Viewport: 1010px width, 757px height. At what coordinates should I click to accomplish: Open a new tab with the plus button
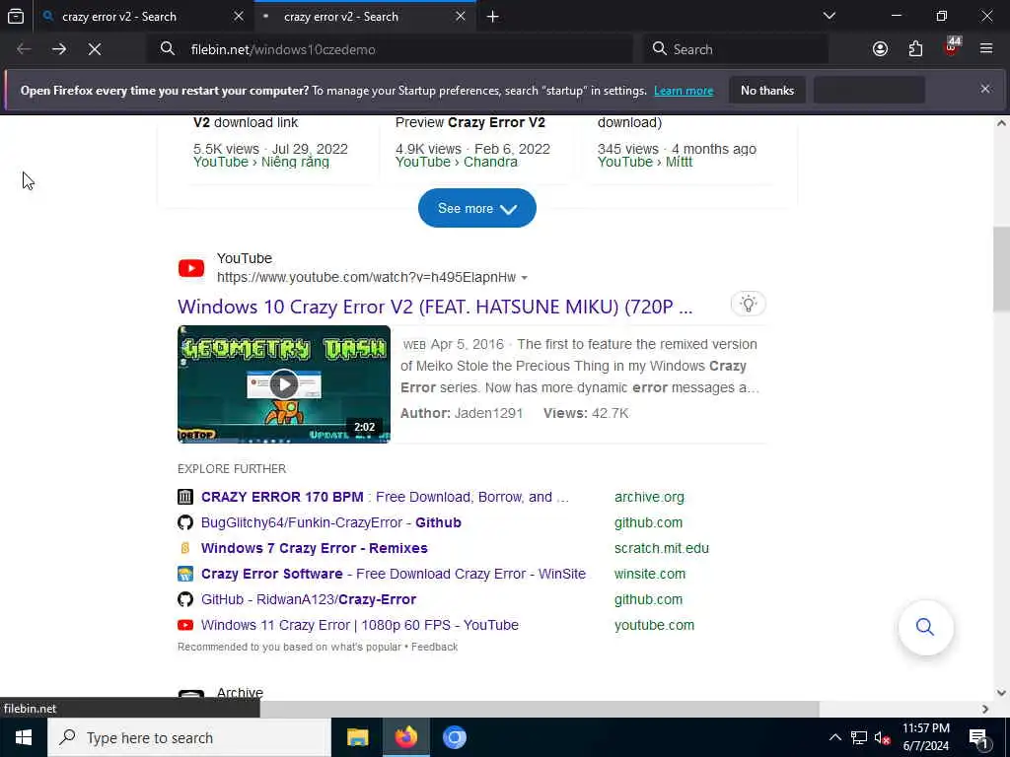[493, 17]
